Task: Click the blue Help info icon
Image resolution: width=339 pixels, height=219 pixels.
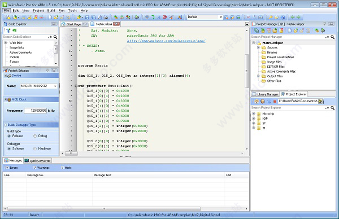Action: (283, 17)
